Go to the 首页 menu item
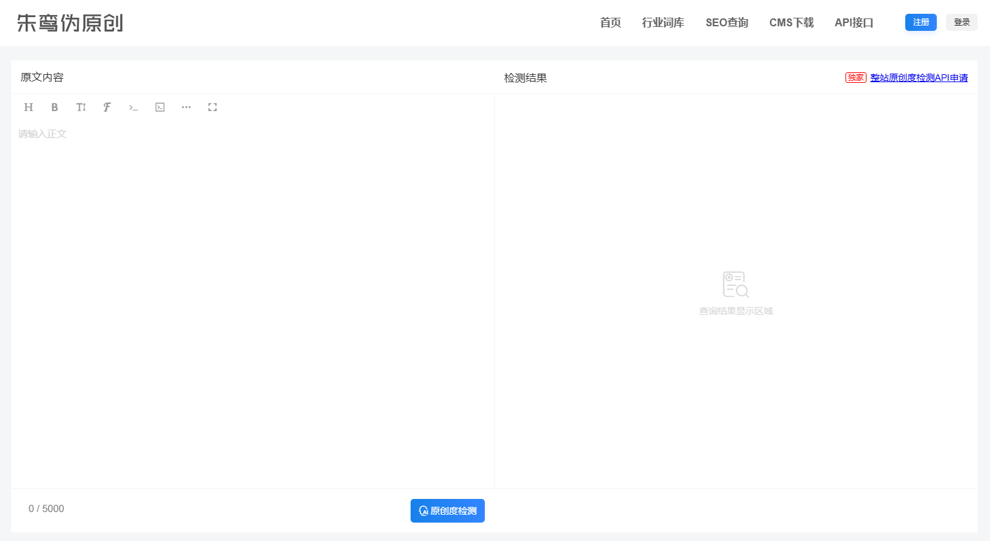Image resolution: width=990 pixels, height=541 pixels. [610, 23]
